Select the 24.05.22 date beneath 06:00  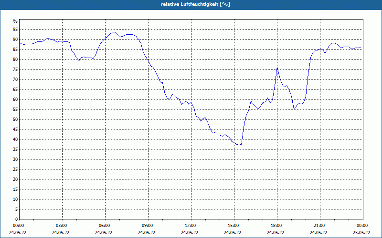104,233
